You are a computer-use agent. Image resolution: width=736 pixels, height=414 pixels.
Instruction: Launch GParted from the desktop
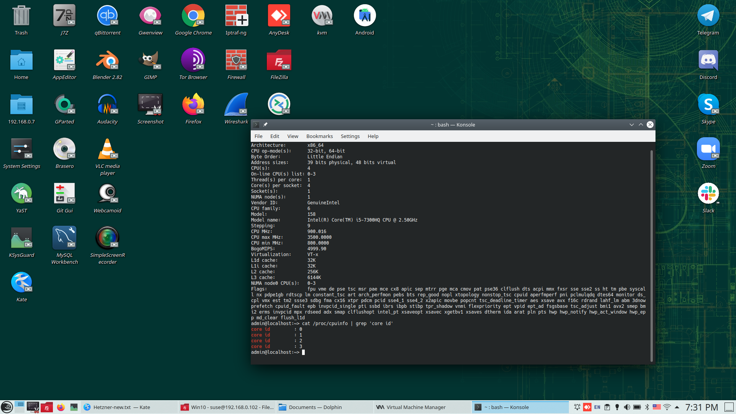(x=64, y=105)
